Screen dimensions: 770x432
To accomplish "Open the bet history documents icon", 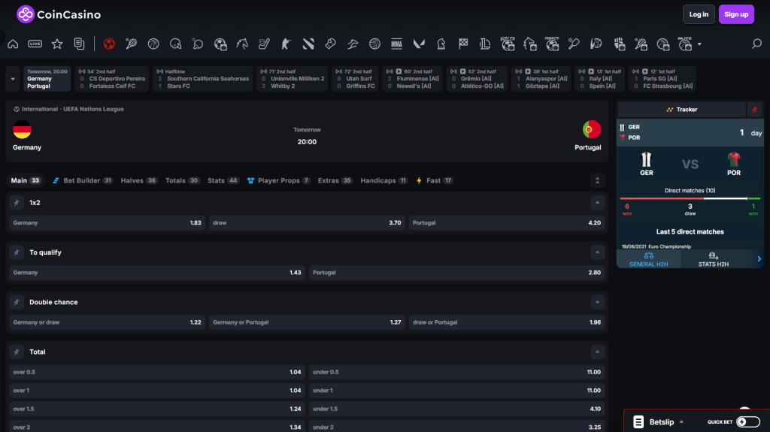I will [79, 44].
